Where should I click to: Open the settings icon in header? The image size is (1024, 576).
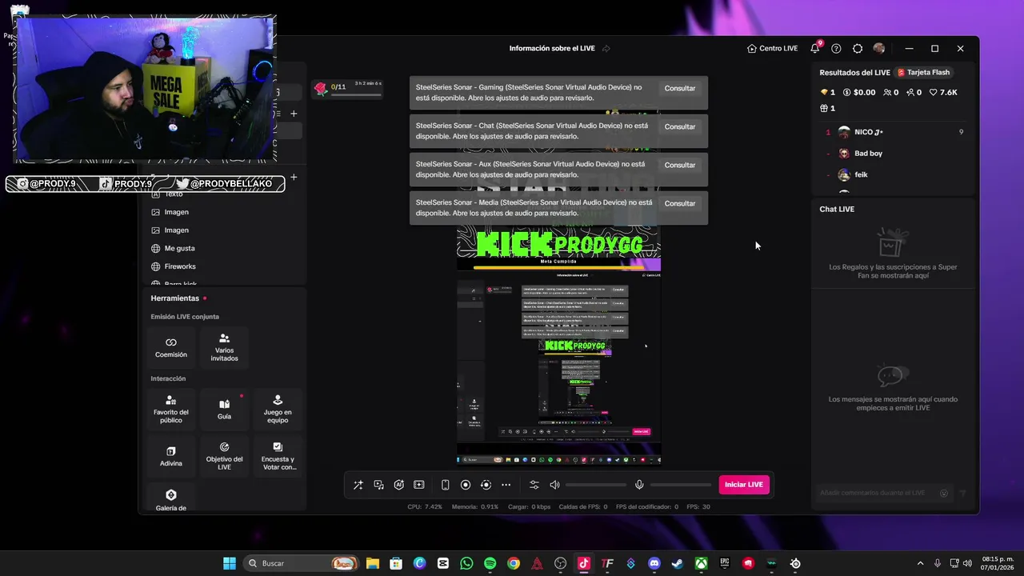pyautogui.click(x=858, y=48)
